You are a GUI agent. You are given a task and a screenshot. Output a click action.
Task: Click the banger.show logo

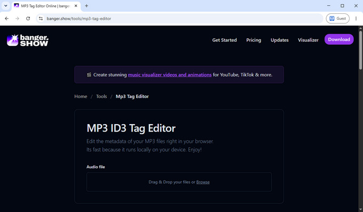click(28, 40)
